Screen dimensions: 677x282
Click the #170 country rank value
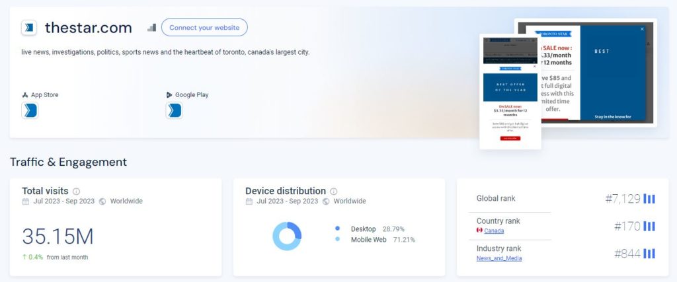coord(627,227)
